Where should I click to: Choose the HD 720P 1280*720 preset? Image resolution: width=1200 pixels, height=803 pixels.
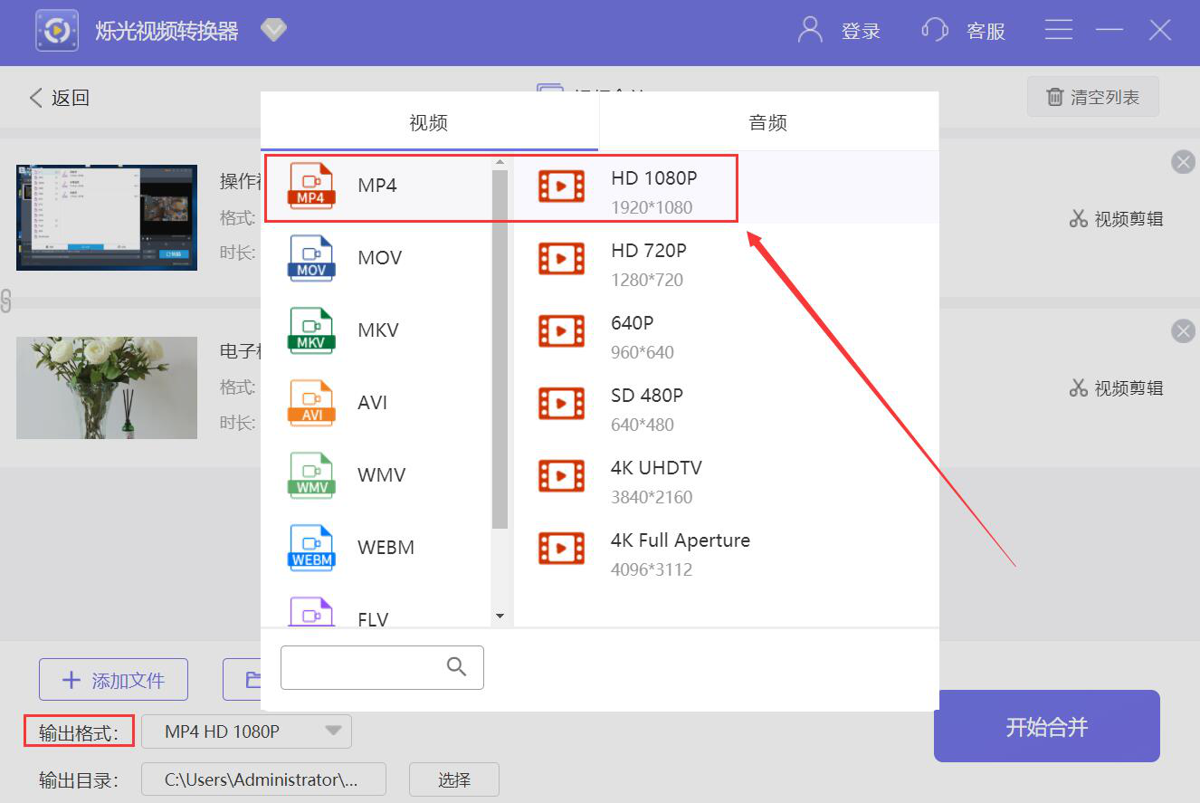tap(726, 260)
